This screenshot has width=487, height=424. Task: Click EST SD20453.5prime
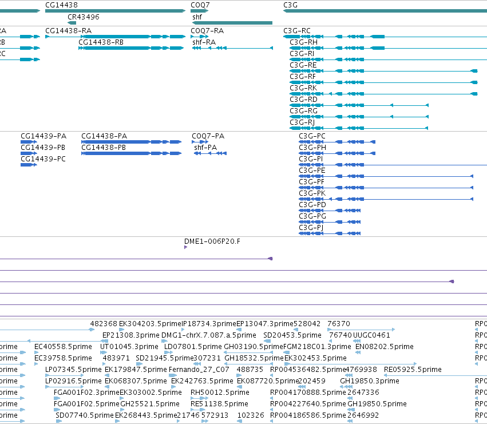[292, 335]
